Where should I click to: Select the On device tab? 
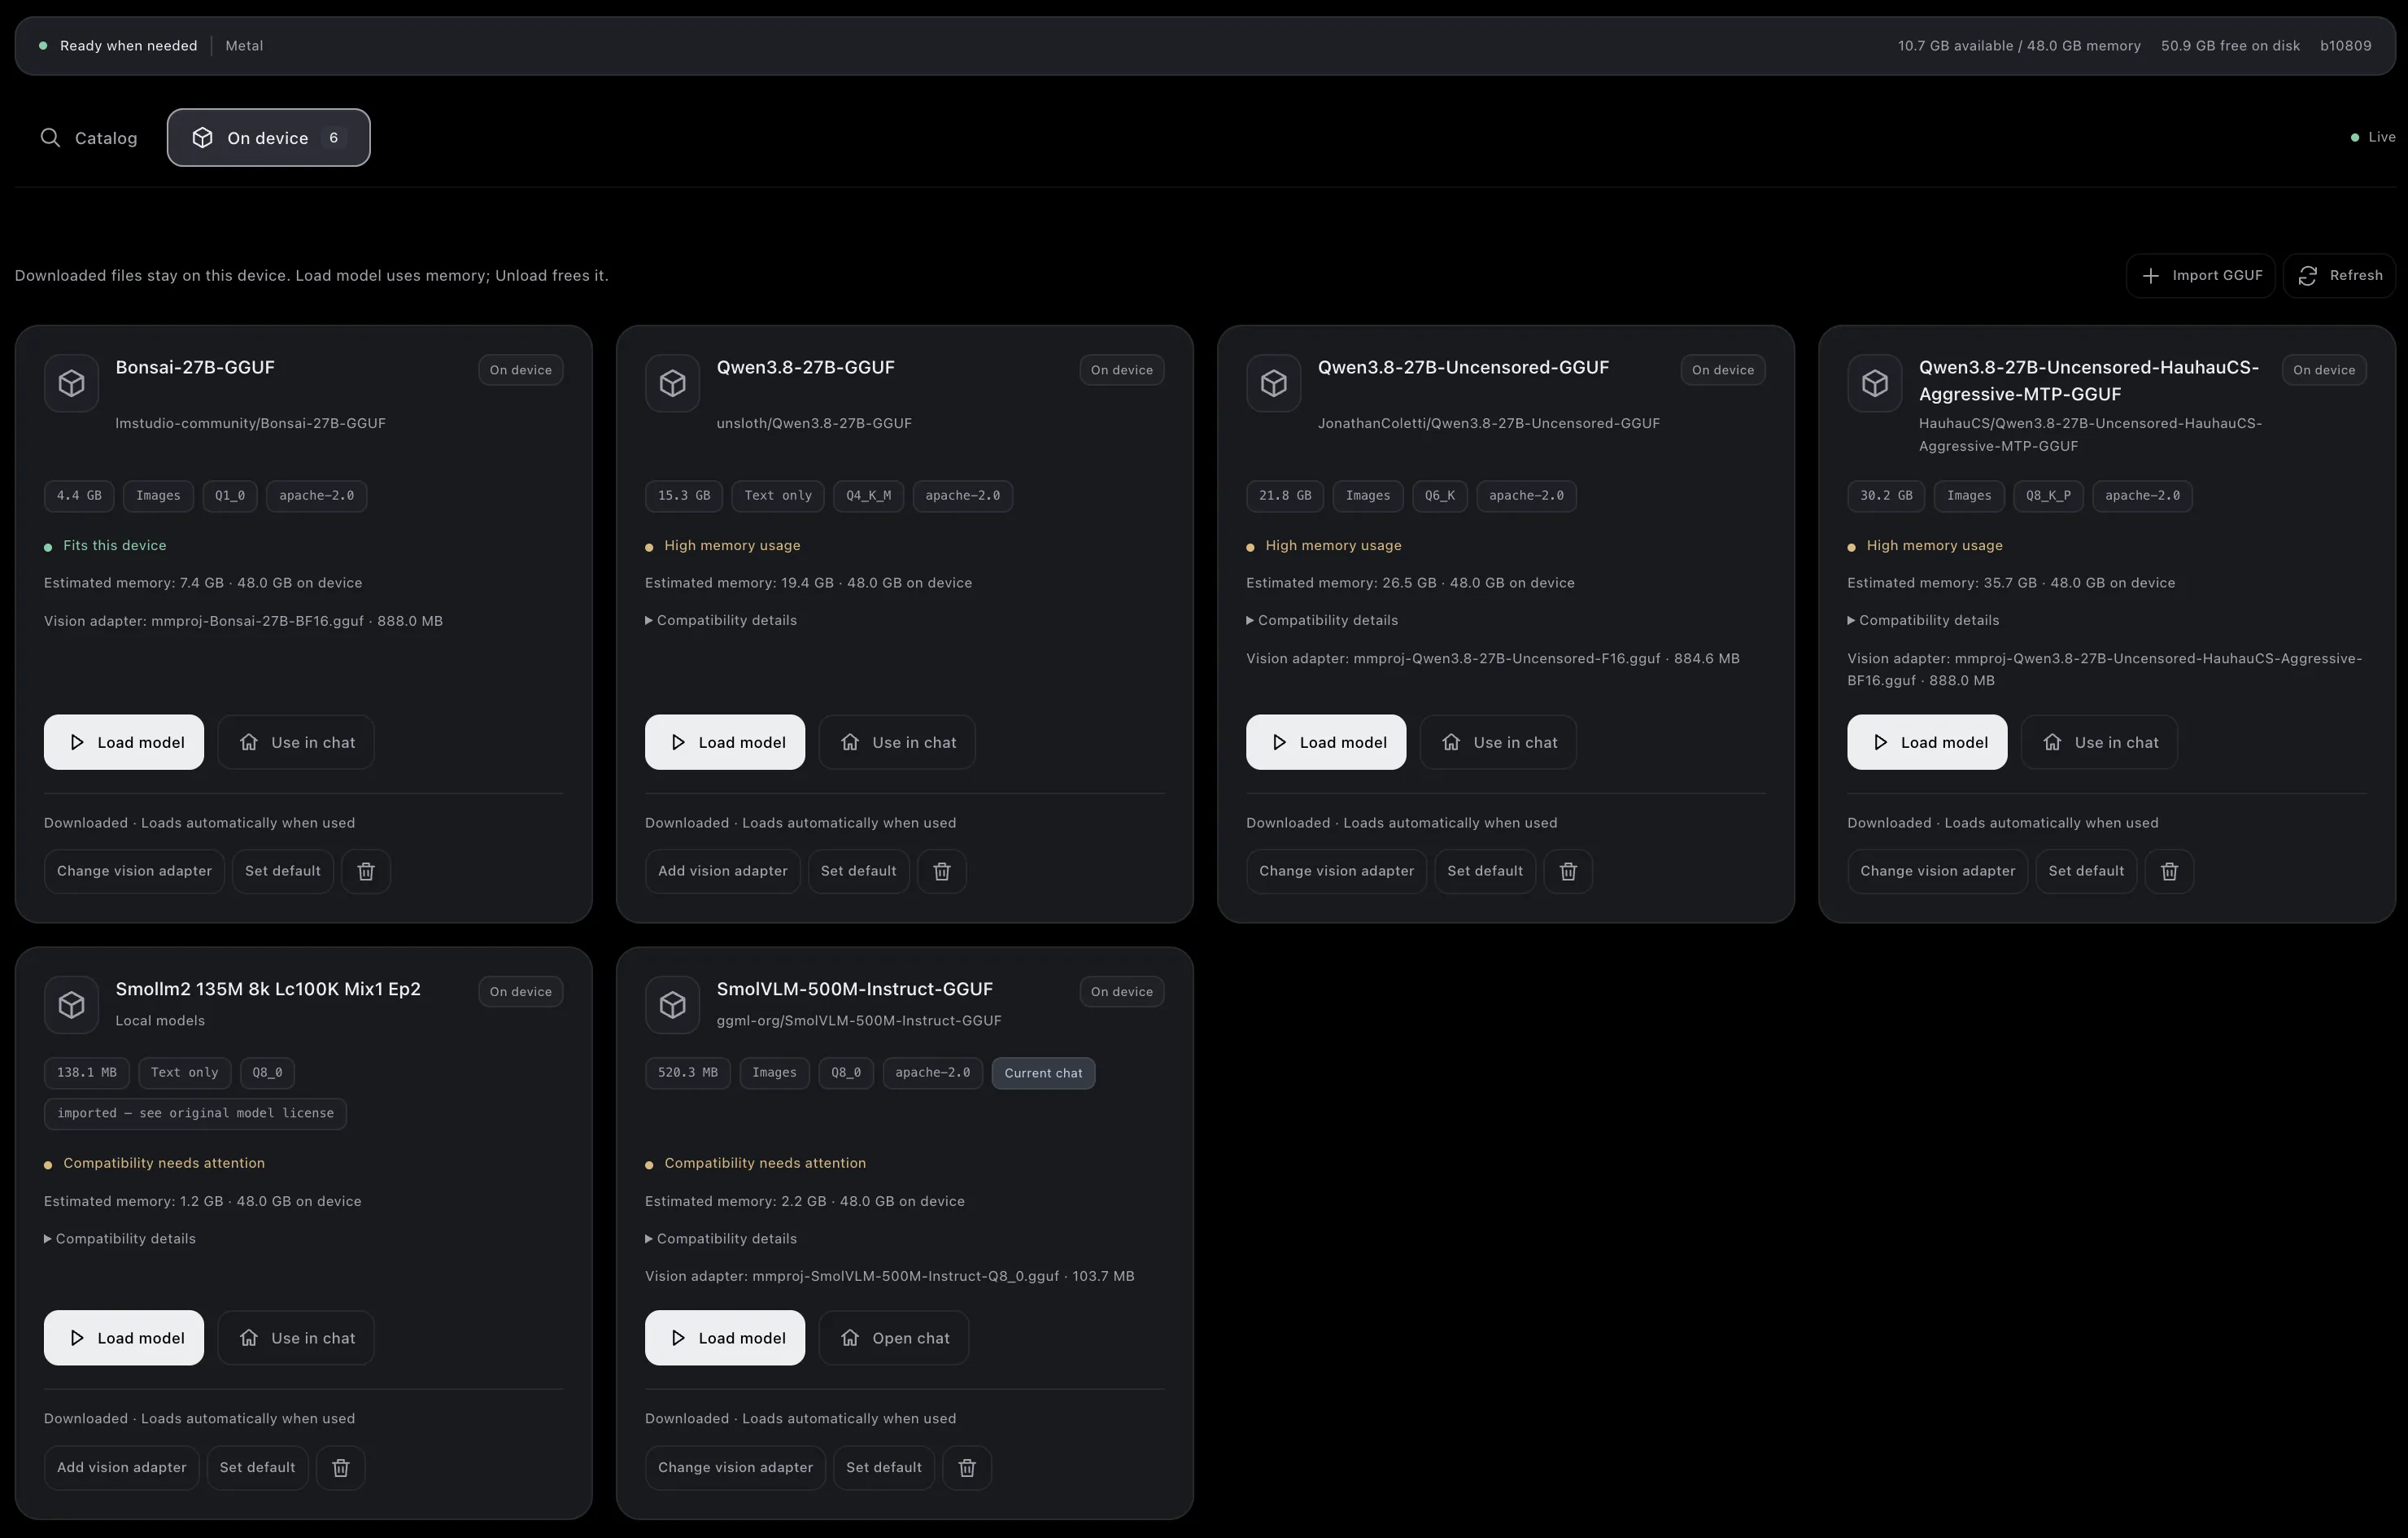pyautogui.click(x=268, y=138)
